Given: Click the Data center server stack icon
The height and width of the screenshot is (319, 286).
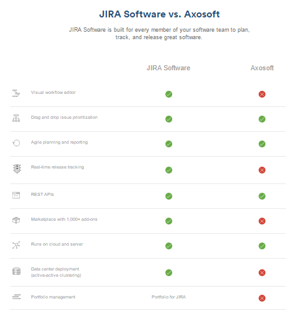Looking at the screenshot, I should 16,271.
